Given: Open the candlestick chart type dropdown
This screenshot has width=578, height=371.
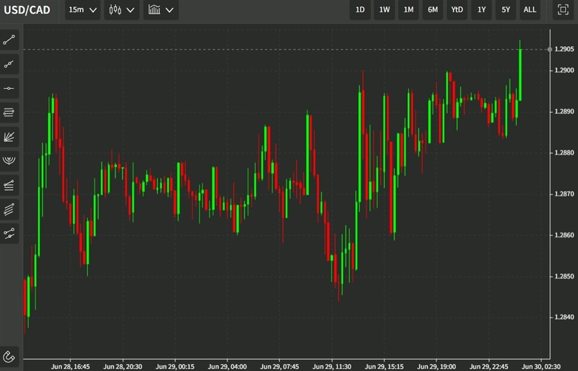Looking at the screenshot, I should tap(122, 10).
